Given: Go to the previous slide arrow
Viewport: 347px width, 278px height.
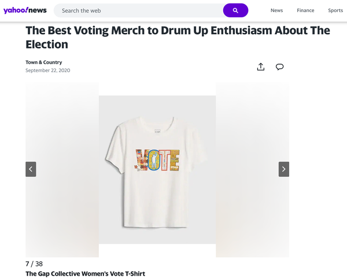Looking at the screenshot, I should tap(31, 169).
